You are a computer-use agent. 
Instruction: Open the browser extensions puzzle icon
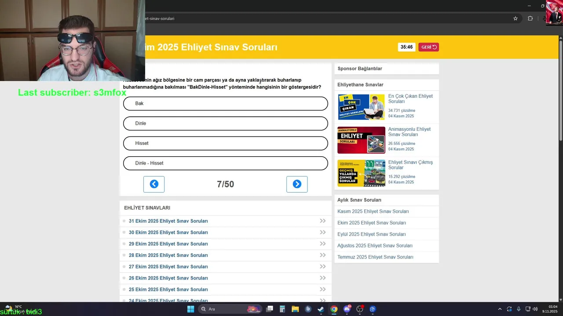click(530, 18)
